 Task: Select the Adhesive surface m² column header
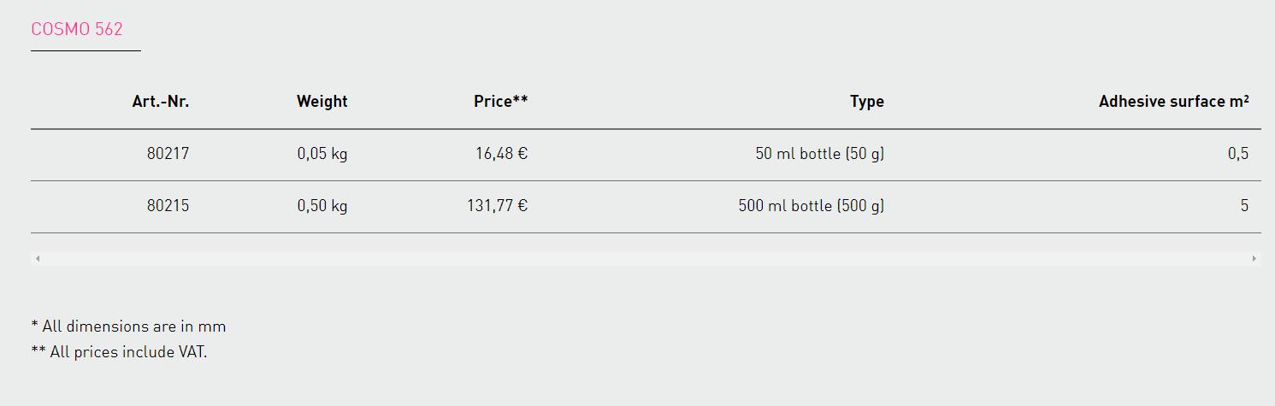(x=1174, y=101)
